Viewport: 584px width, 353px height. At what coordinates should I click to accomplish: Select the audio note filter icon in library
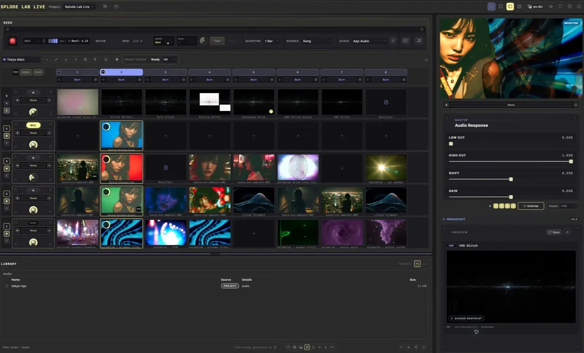click(307, 347)
